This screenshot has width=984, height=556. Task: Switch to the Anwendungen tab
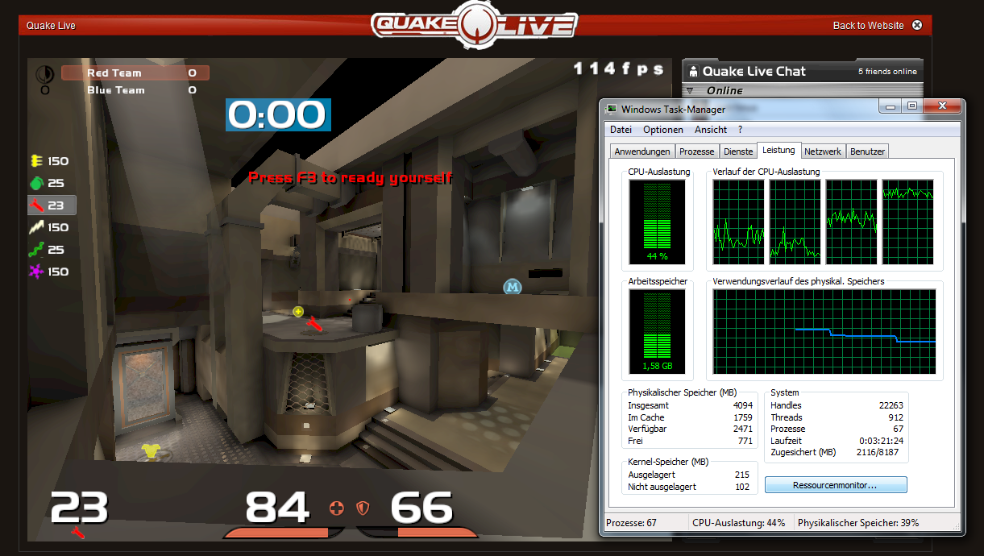642,151
